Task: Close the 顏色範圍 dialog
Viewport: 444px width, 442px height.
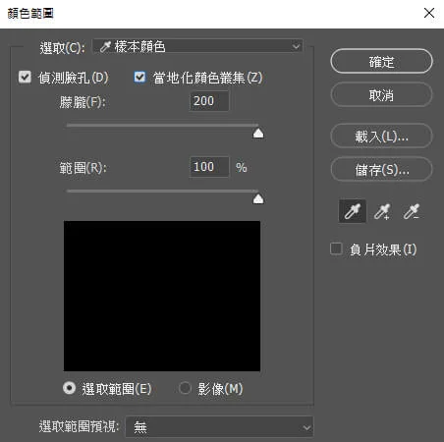Action: coord(429,14)
